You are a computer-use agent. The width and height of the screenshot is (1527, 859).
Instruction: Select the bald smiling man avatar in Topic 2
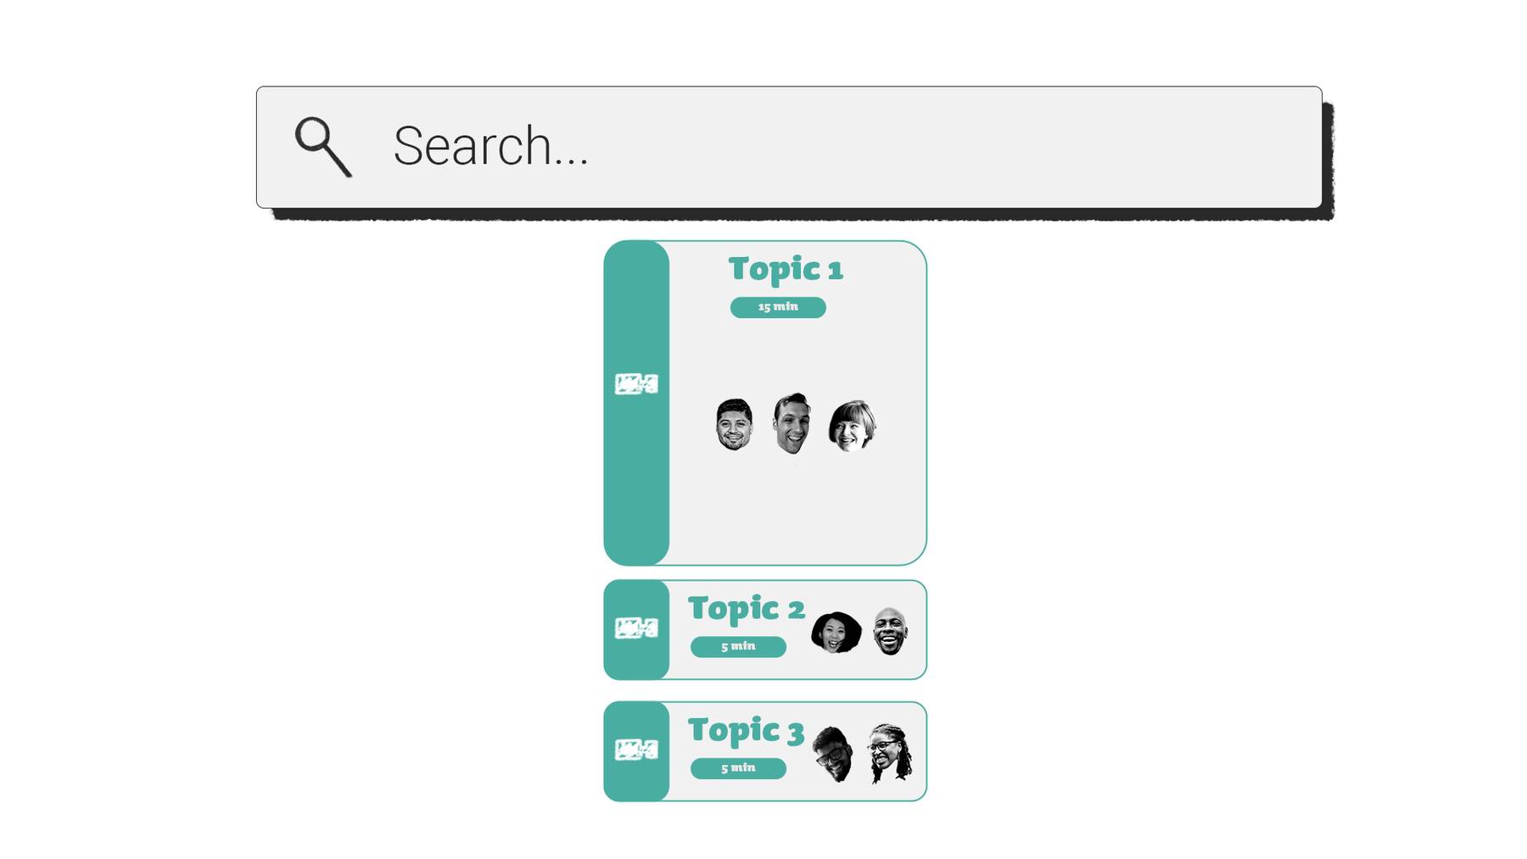tap(890, 631)
